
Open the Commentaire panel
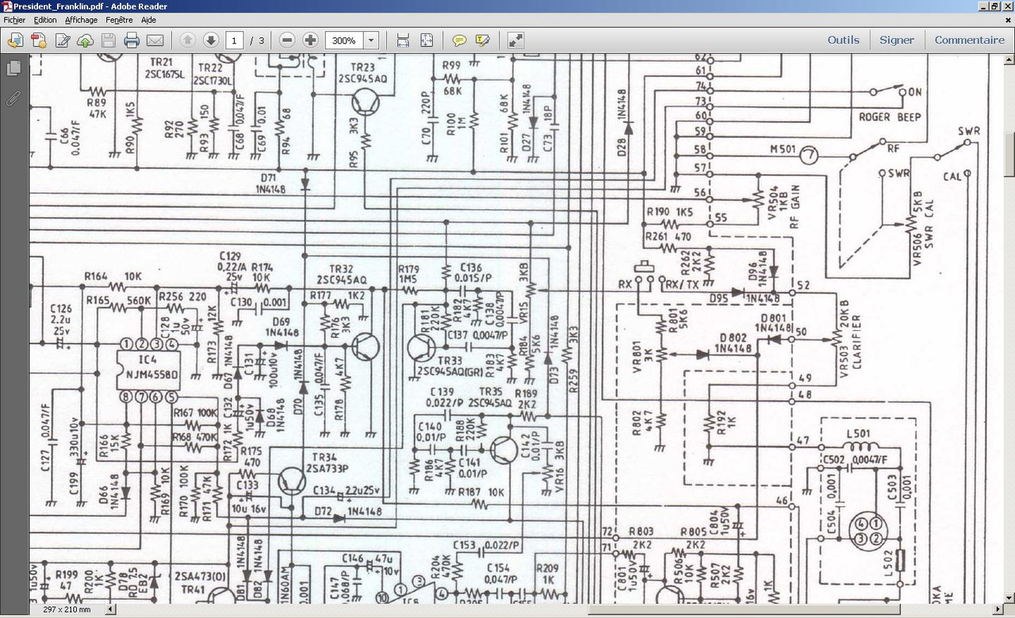(970, 40)
